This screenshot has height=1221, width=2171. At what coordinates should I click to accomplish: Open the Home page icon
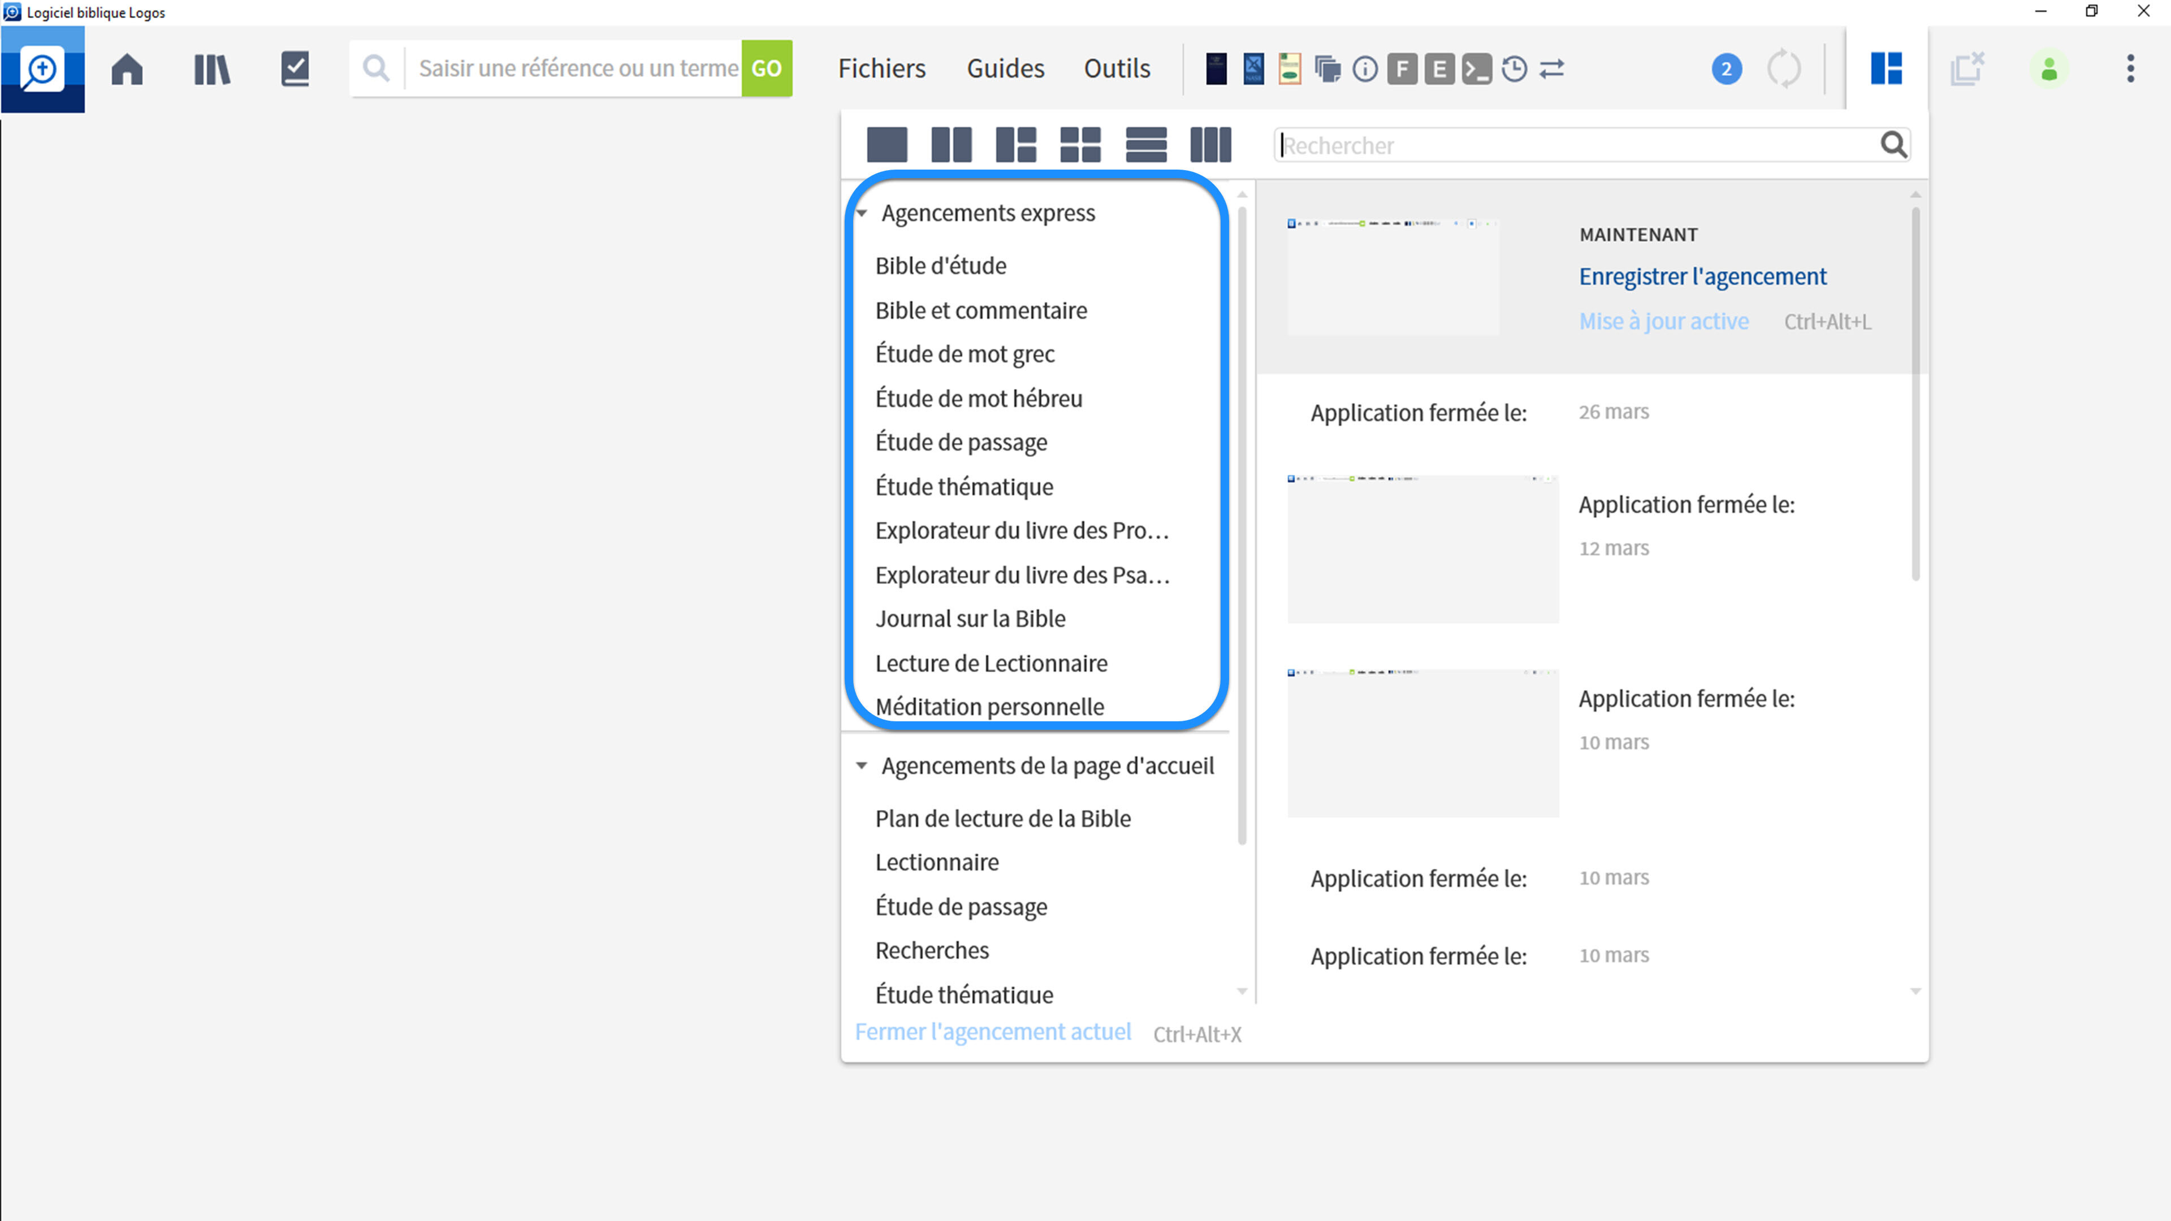tap(127, 68)
